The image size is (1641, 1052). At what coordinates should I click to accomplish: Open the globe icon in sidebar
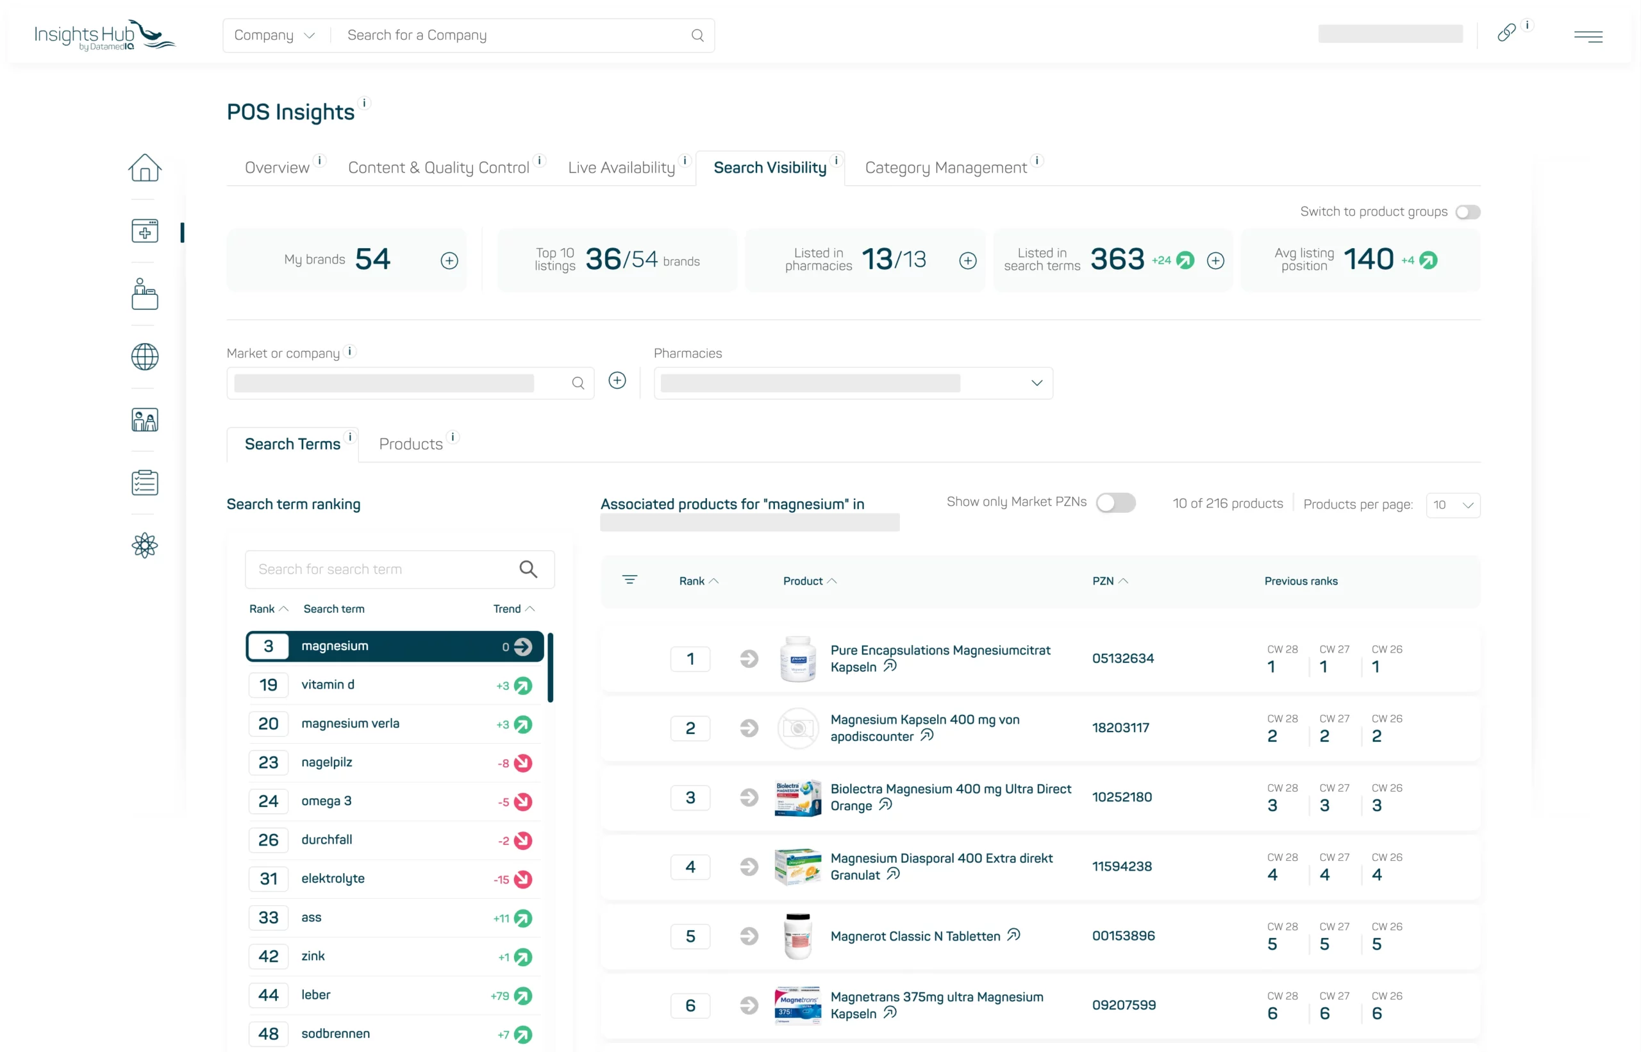pyautogui.click(x=145, y=356)
